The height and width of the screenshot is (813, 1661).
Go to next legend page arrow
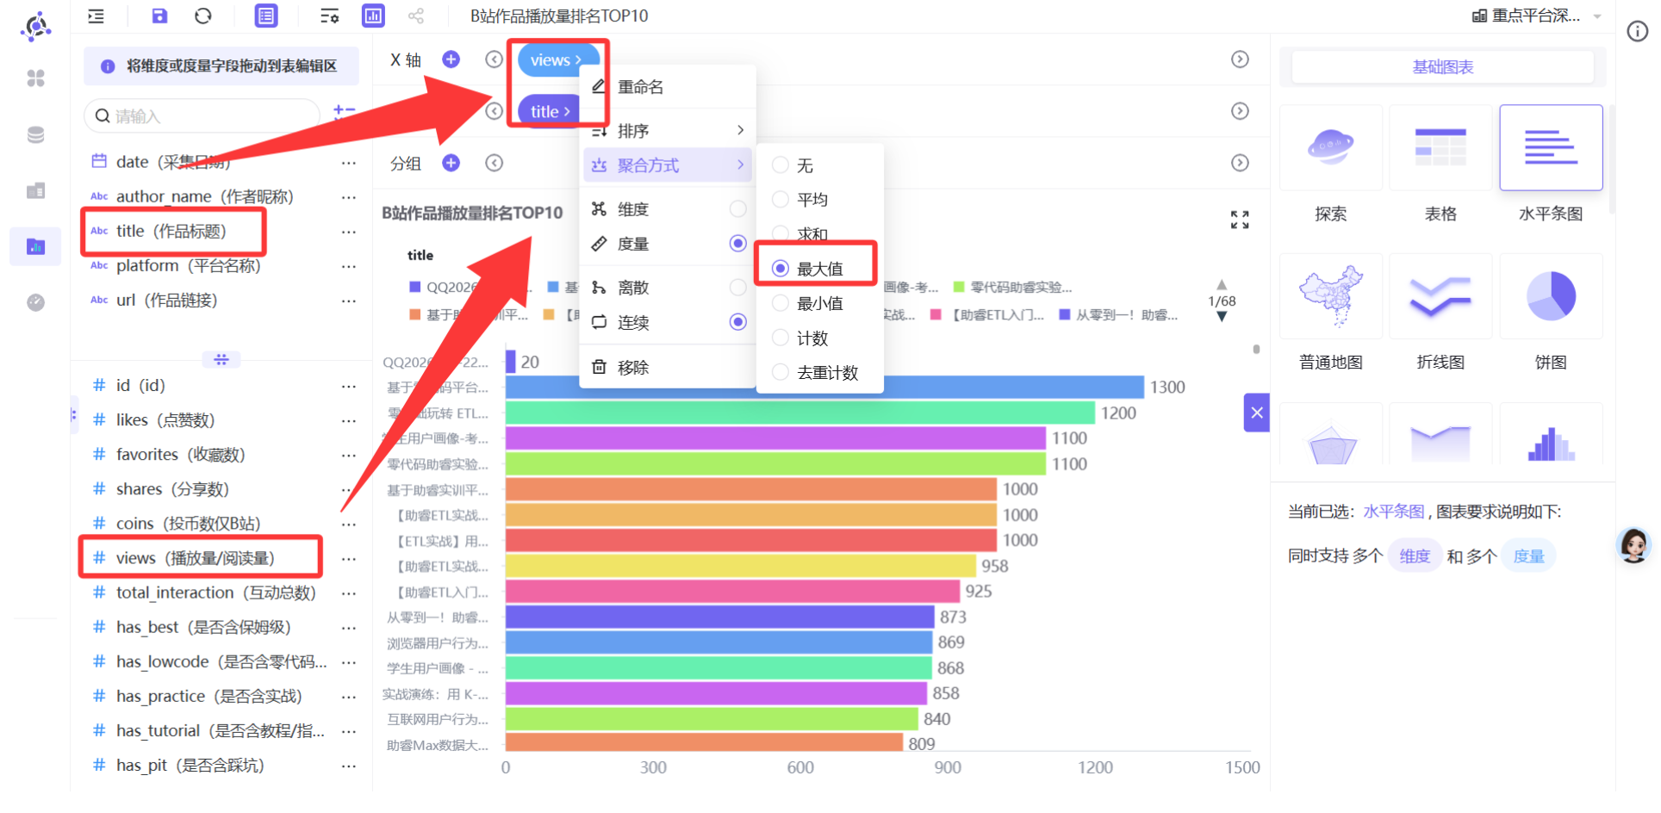1222,317
